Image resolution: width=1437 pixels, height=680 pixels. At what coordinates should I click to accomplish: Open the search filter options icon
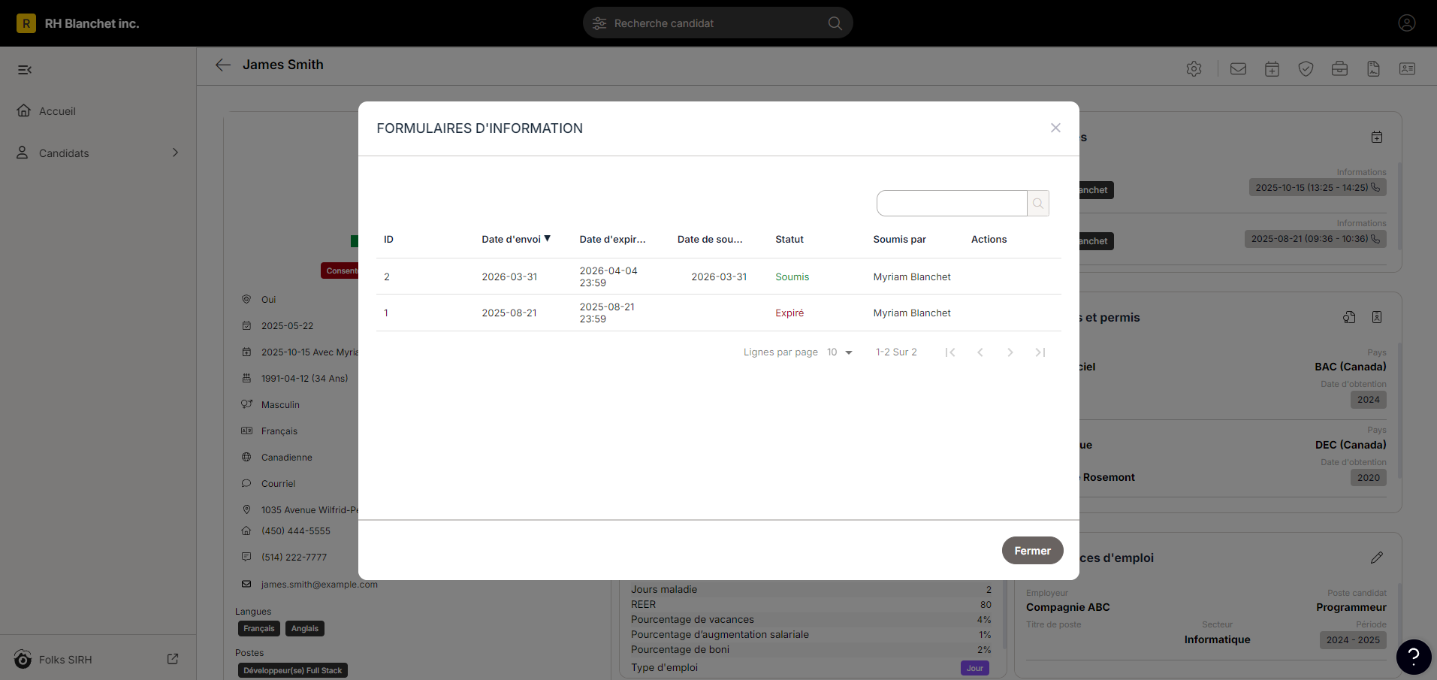pyautogui.click(x=599, y=23)
